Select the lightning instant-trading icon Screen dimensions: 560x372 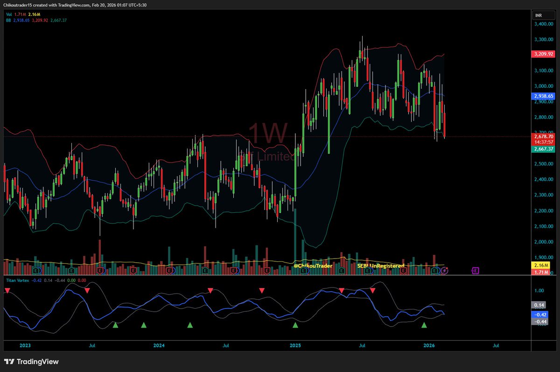point(445,270)
